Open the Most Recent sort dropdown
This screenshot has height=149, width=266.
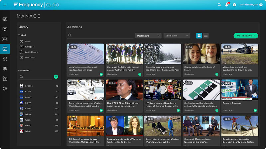[148, 36]
